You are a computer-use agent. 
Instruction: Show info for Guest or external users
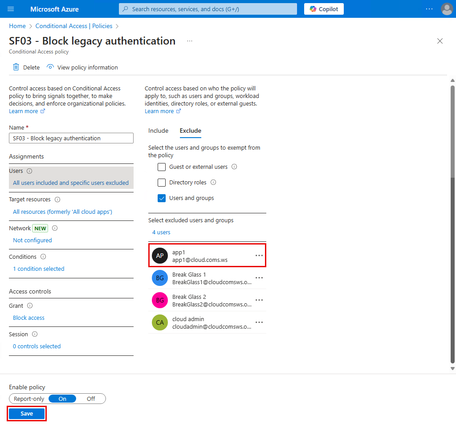234,167
